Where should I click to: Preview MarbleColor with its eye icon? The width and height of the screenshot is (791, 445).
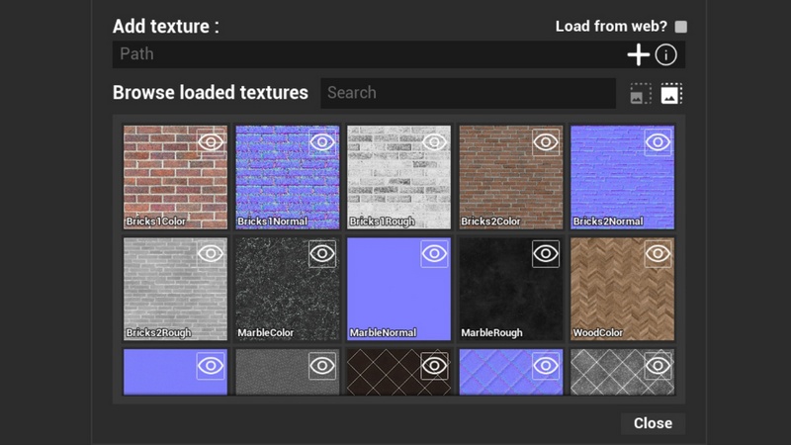(322, 254)
